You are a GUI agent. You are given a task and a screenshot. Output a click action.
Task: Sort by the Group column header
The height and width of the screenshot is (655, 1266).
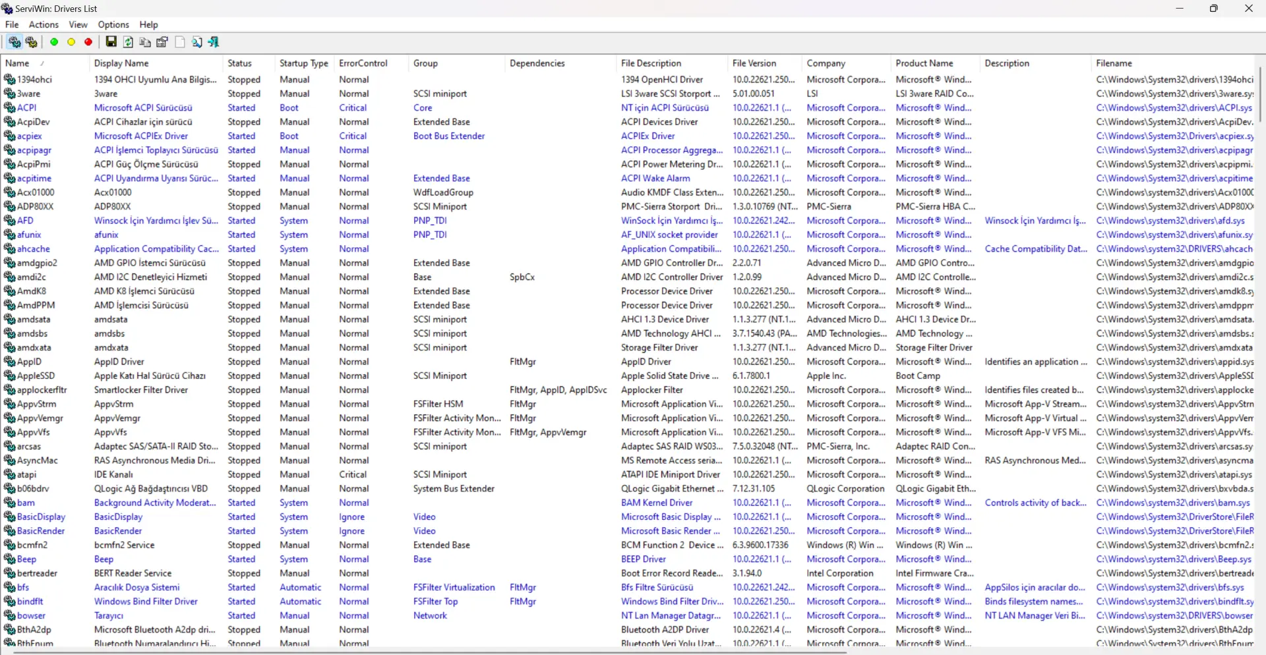456,63
